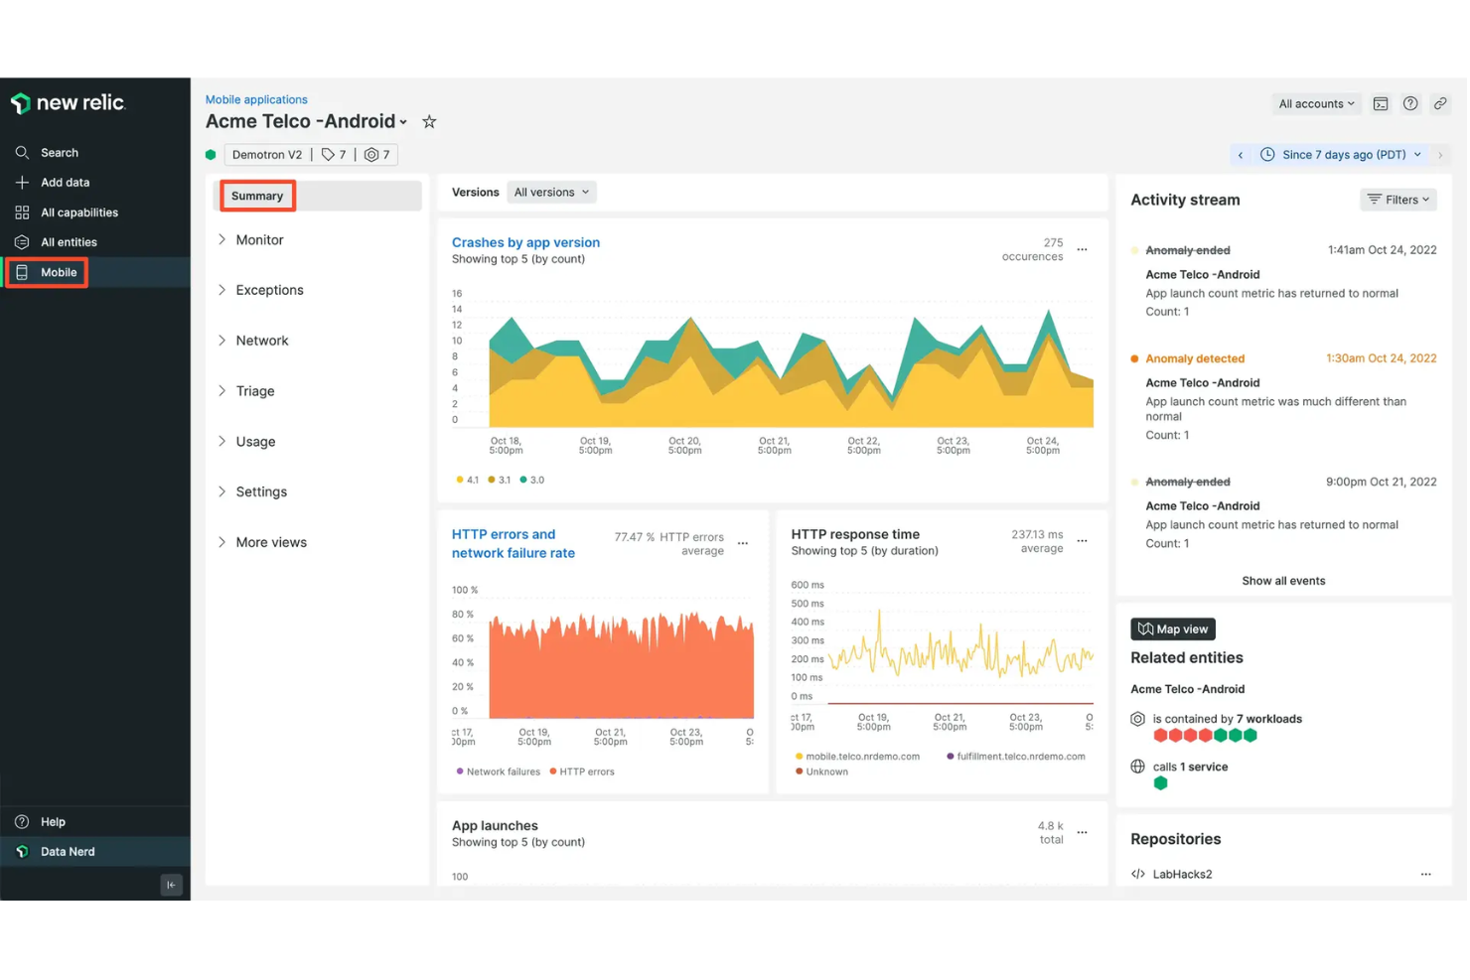Open options menu for App launches chart

pyautogui.click(x=1082, y=833)
